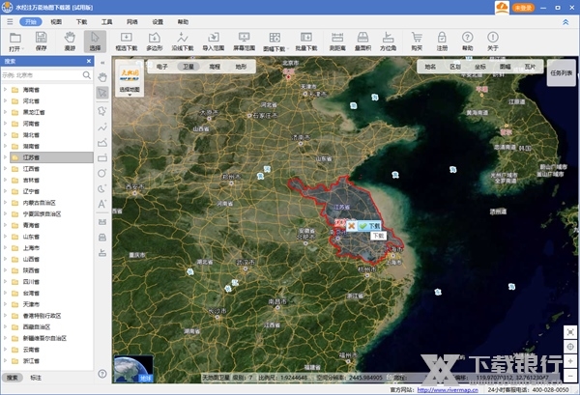Switch map layer to 电子 electronic map

click(x=162, y=68)
